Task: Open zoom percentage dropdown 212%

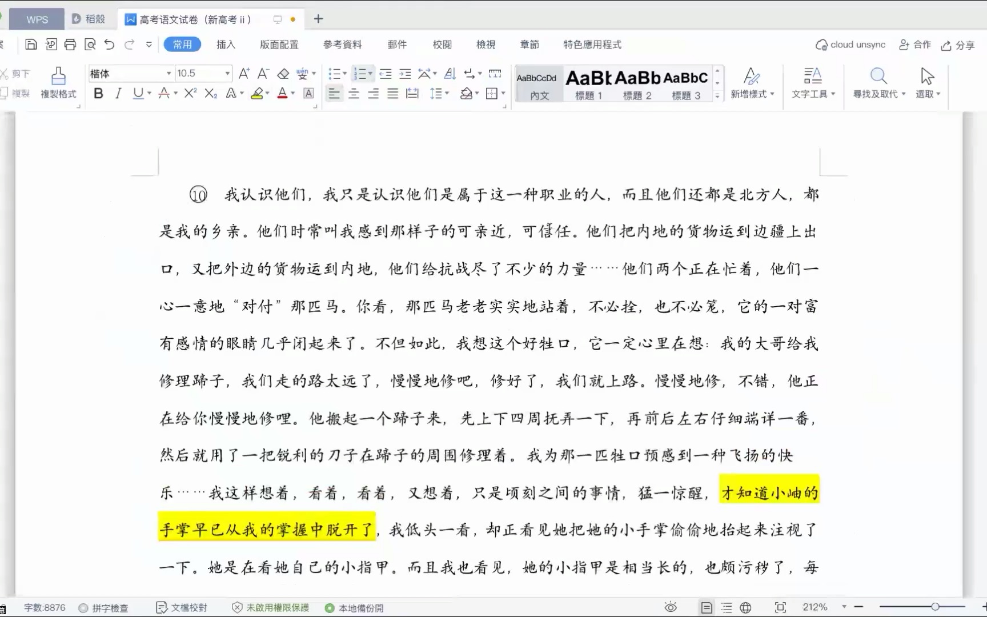Action: coord(844,607)
